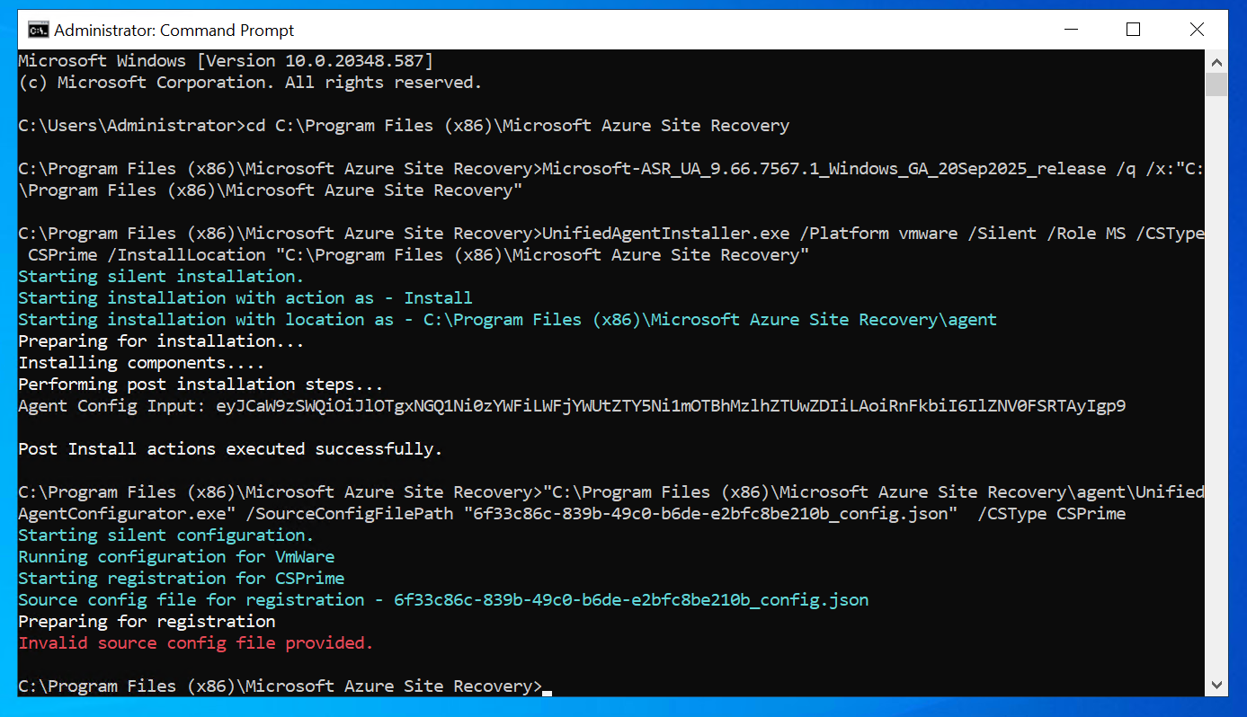The image size is (1247, 717).
Task: Click 'Running configuration for VmWare' line
Action: 176,557
